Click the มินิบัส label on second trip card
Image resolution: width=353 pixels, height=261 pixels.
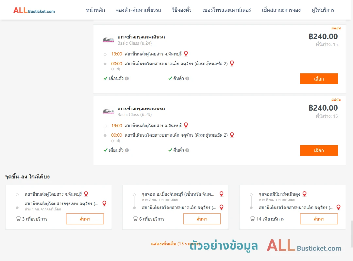coord(336,100)
